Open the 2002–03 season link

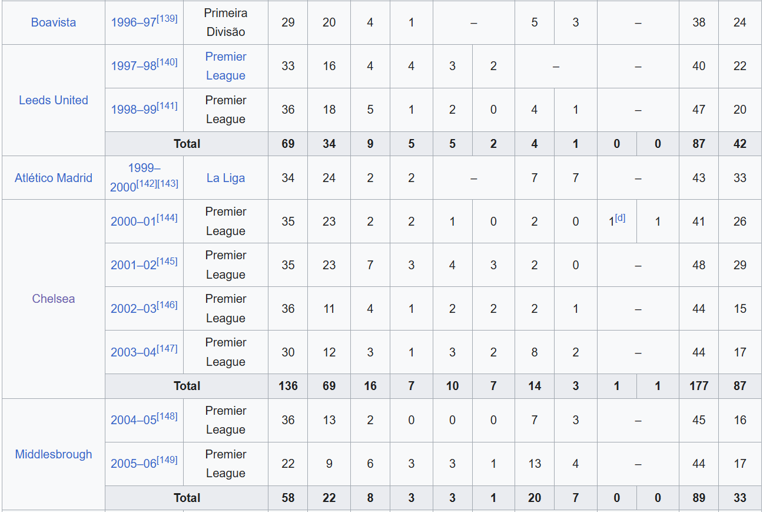click(134, 309)
